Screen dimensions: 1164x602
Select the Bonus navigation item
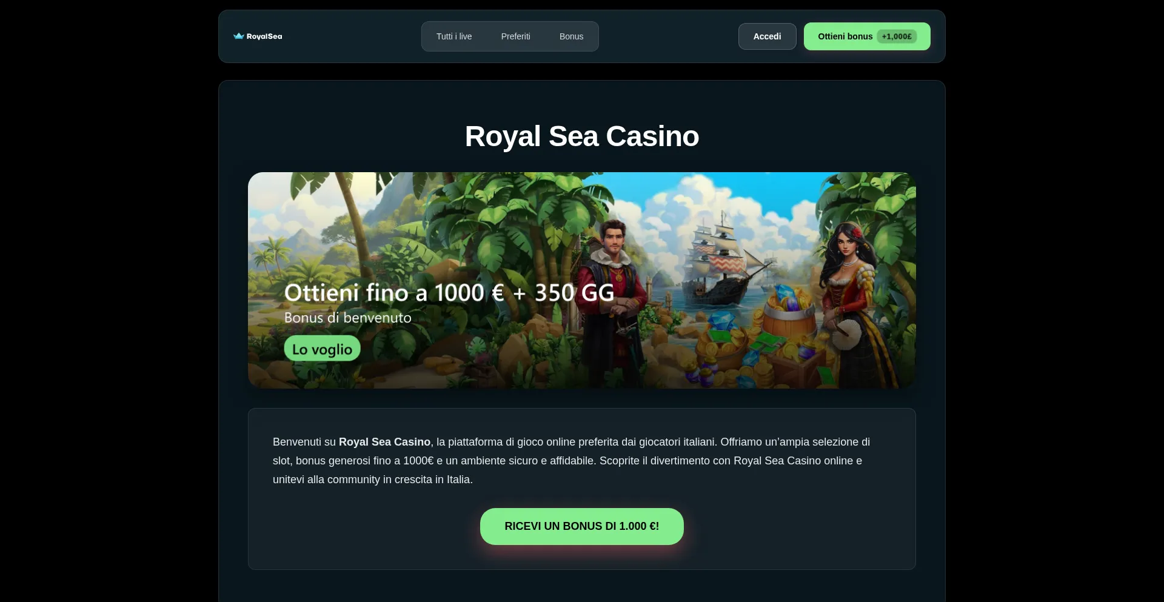pyautogui.click(x=572, y=36)
